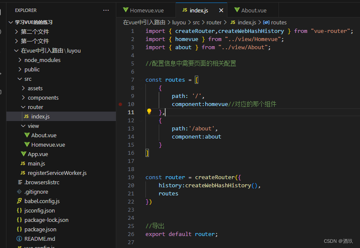Open jsconfig.json file
The width and height of the screenshot is (360, 248).
(x=61, y=210)
